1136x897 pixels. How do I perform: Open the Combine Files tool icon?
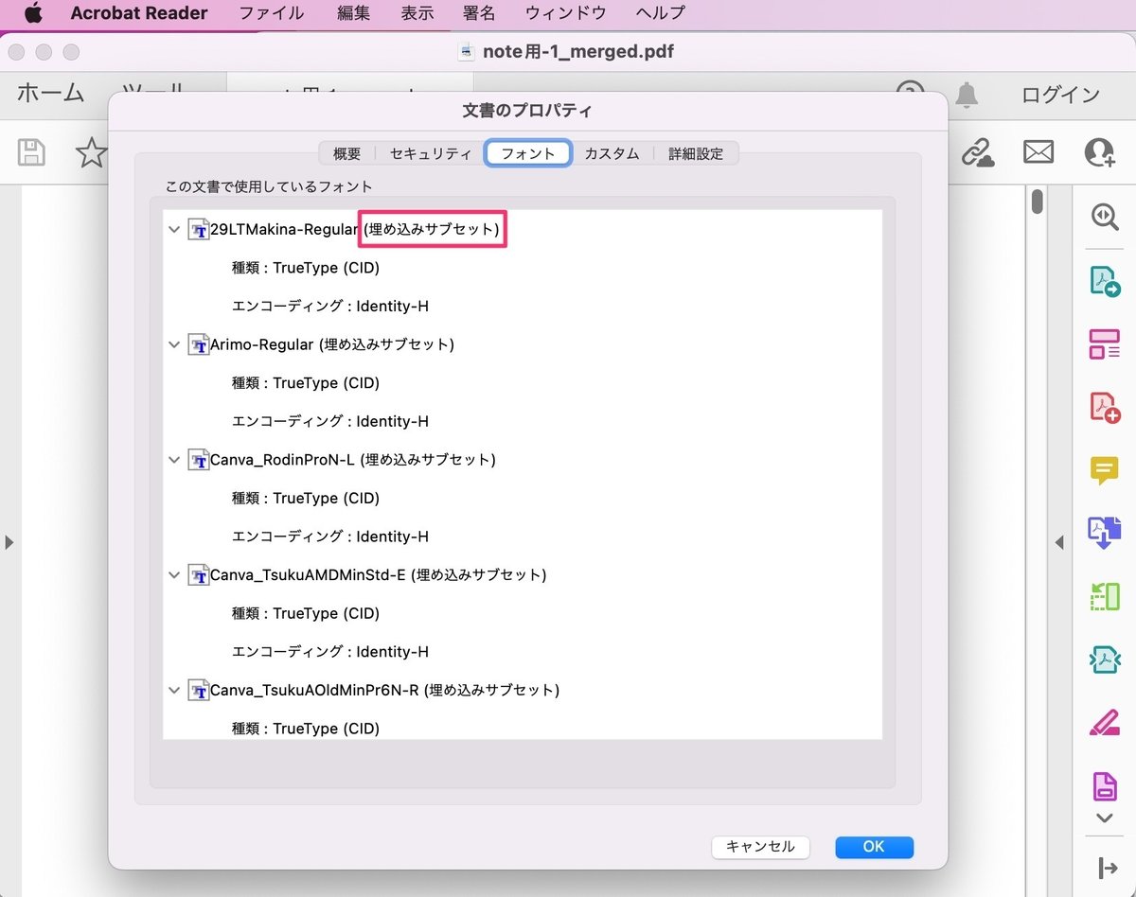point(1104,534)
